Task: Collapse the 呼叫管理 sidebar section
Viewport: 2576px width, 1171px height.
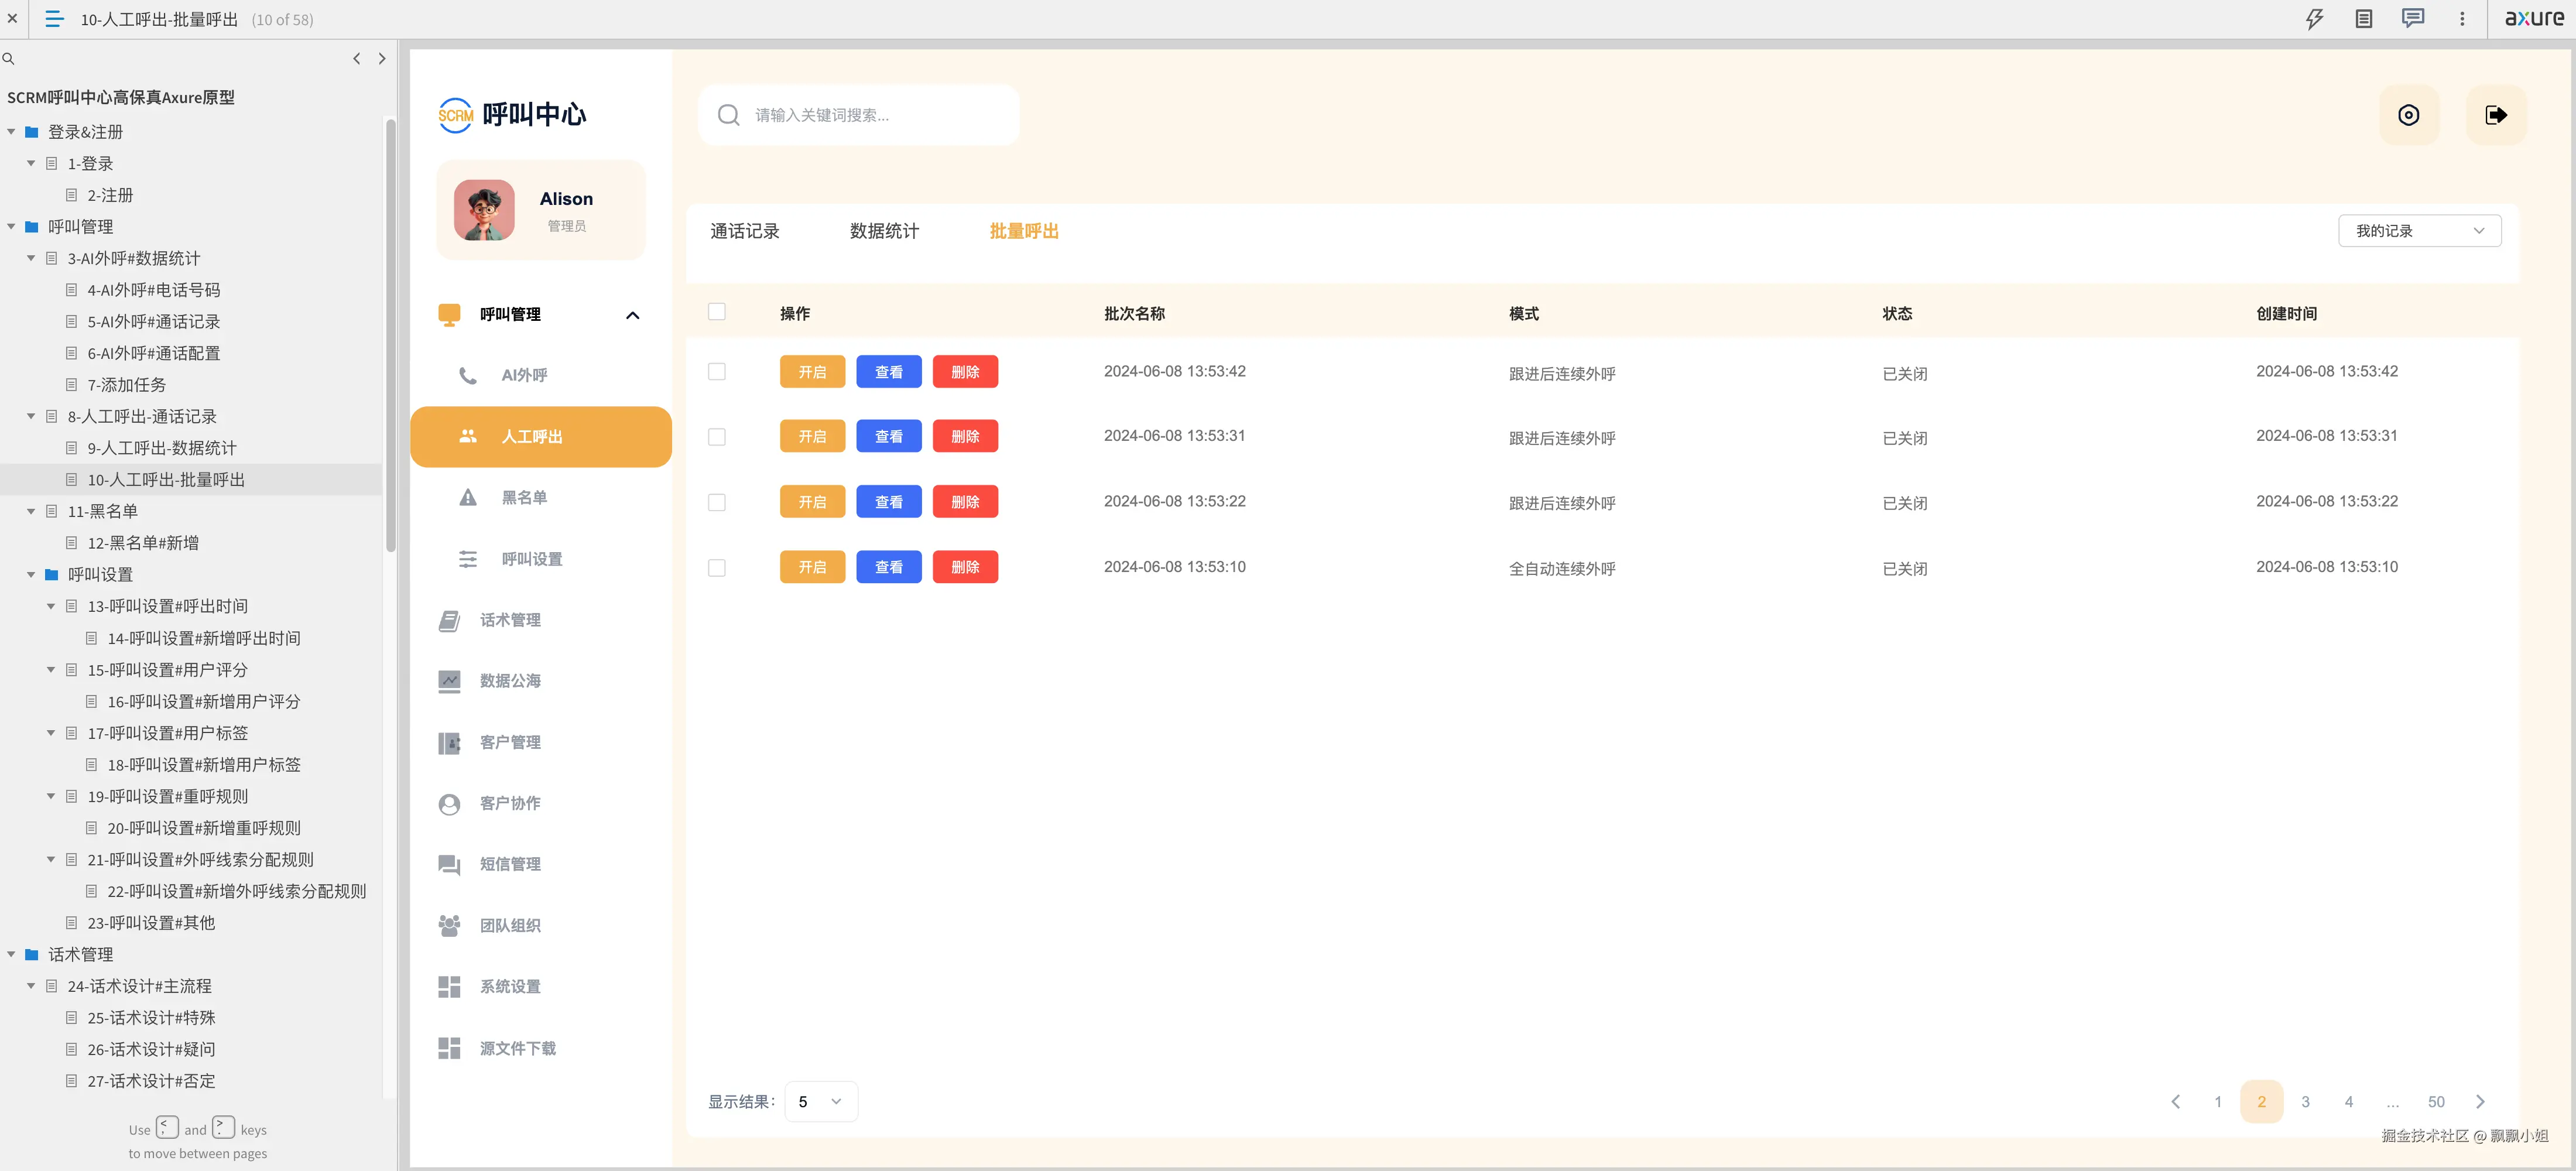Action: point(632,314)
